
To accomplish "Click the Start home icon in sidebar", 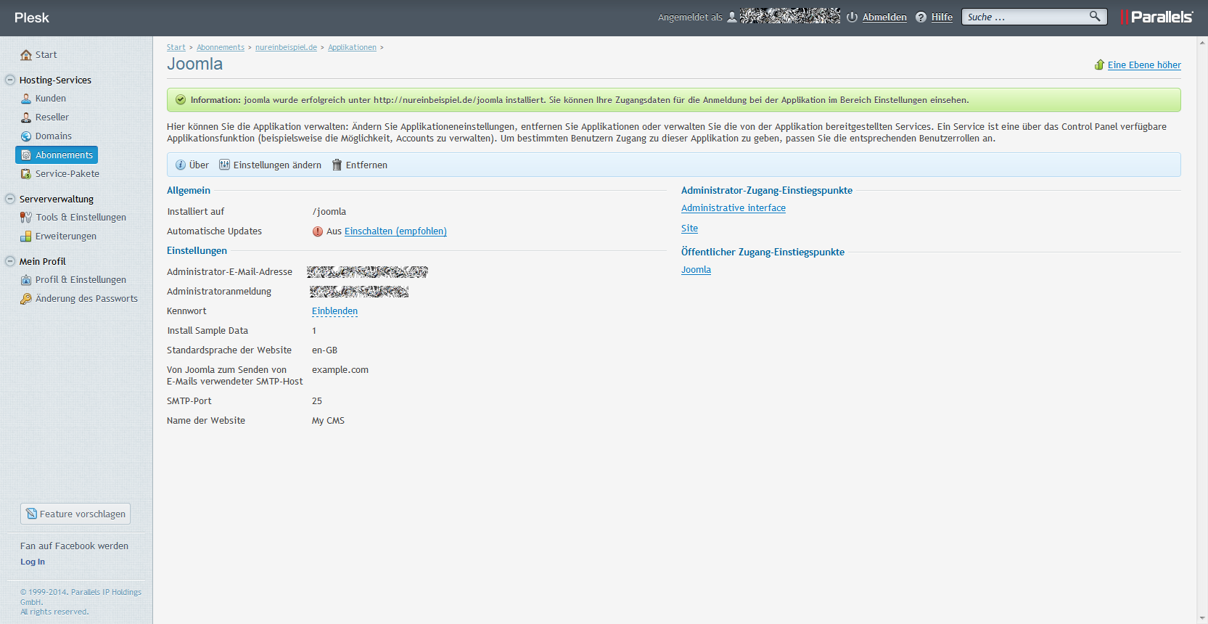I will coord(26,55).
